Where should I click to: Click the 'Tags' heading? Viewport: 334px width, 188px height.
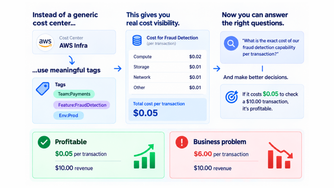60,85
